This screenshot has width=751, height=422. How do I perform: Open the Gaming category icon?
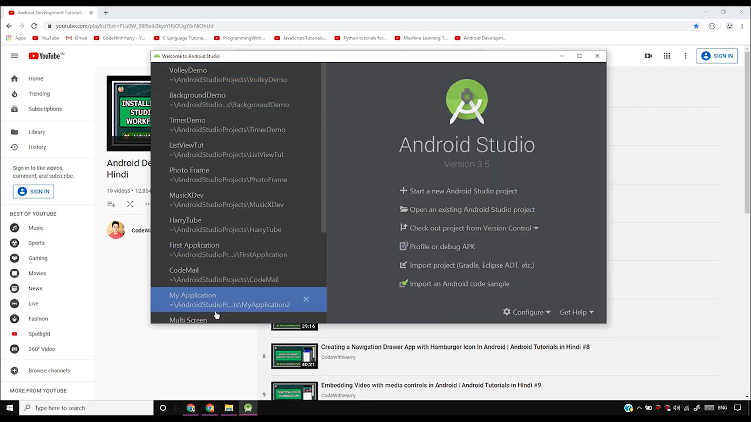pos(14,258)
